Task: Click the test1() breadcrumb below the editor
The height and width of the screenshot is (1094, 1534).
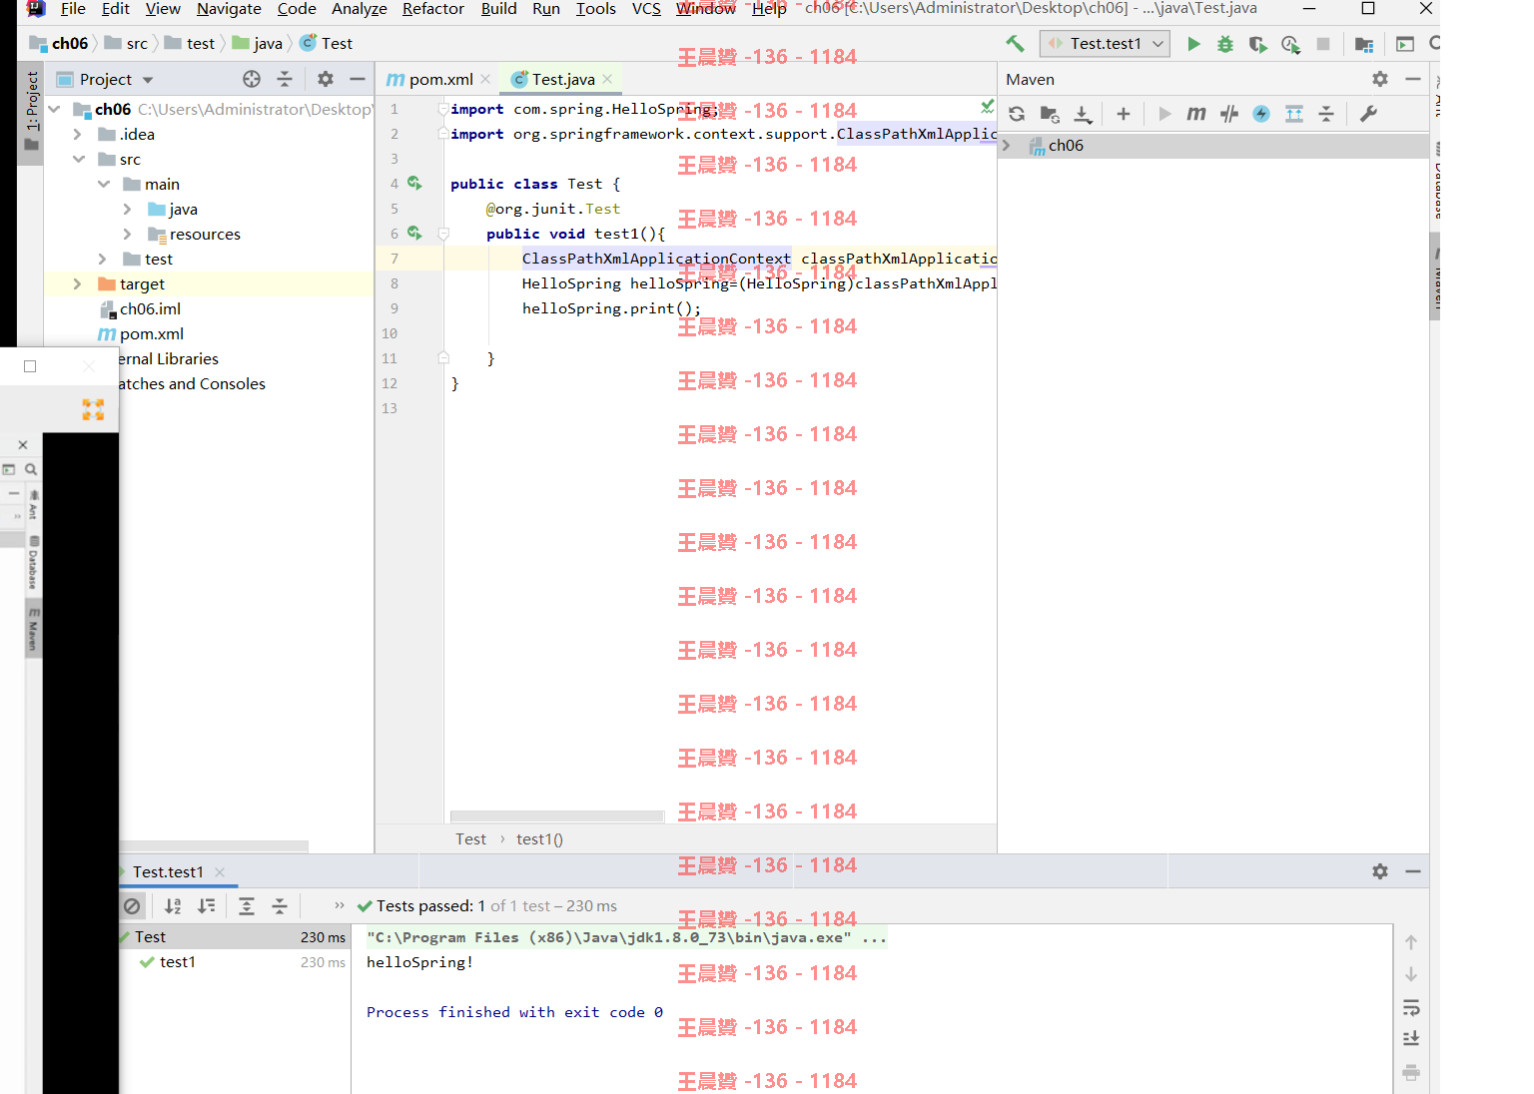Action: pyautogui.click(x=539, y=839)
